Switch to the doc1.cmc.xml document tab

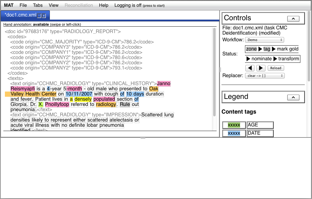20,14
